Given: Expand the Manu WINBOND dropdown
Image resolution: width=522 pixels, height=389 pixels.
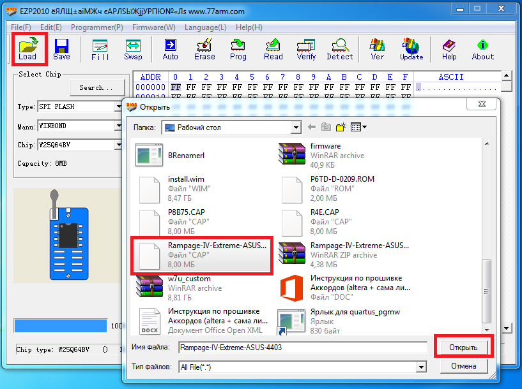Looking at the screenshot, I should coord(118,126).
